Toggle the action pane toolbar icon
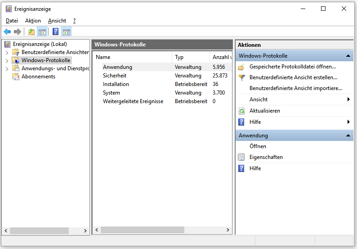This screenshot has height=249, width=357. (x=66, y=32)
